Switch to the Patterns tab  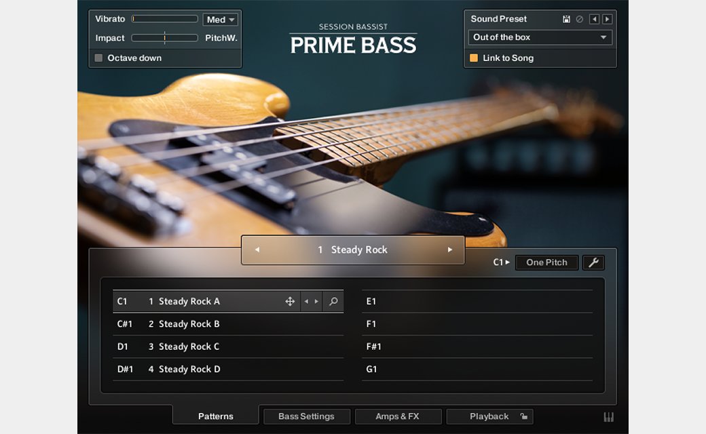pos(216,416)
